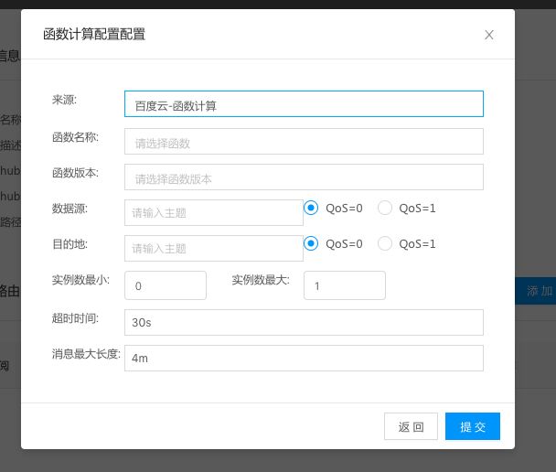This screenshot has height=472, width=556.
Task: Click the blue 添加 button behind dialog
Action: coord(538,291)
